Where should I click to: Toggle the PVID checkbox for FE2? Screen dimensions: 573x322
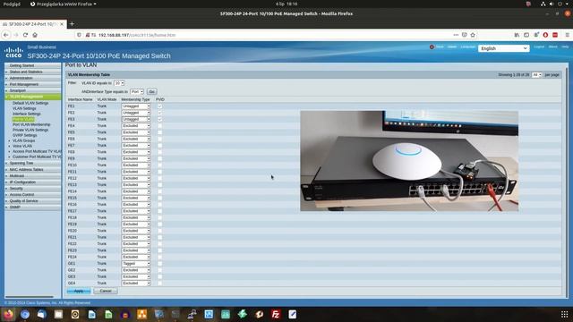[x=159, y=113]
